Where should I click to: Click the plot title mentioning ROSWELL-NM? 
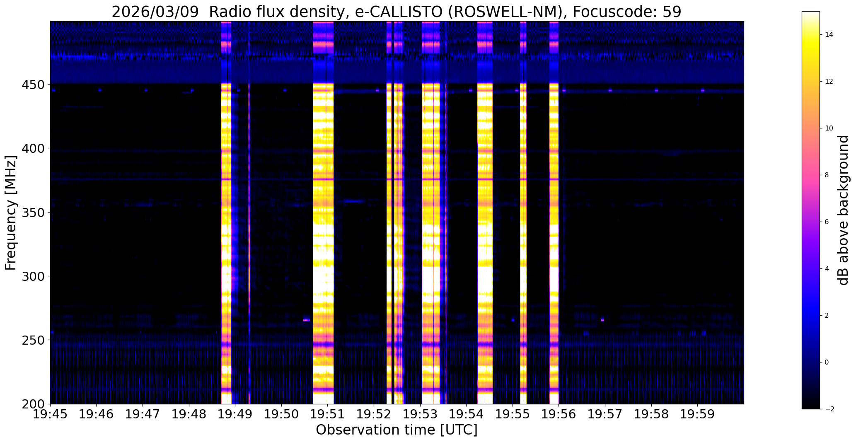tap(397, 12)
